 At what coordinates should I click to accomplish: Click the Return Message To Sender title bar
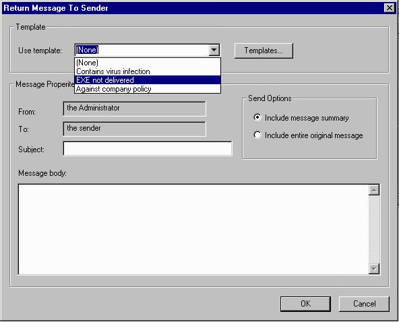193,8
